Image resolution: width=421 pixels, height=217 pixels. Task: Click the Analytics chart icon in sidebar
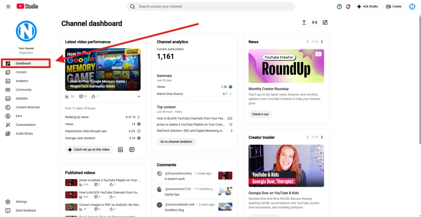pos(8,81)
